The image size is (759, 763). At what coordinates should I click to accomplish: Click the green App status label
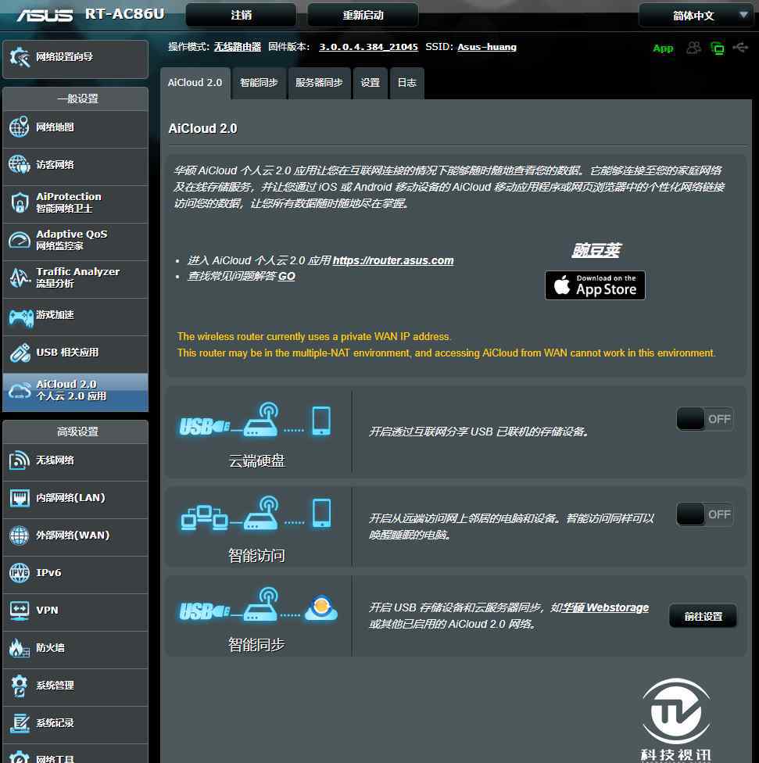(663, 48)
